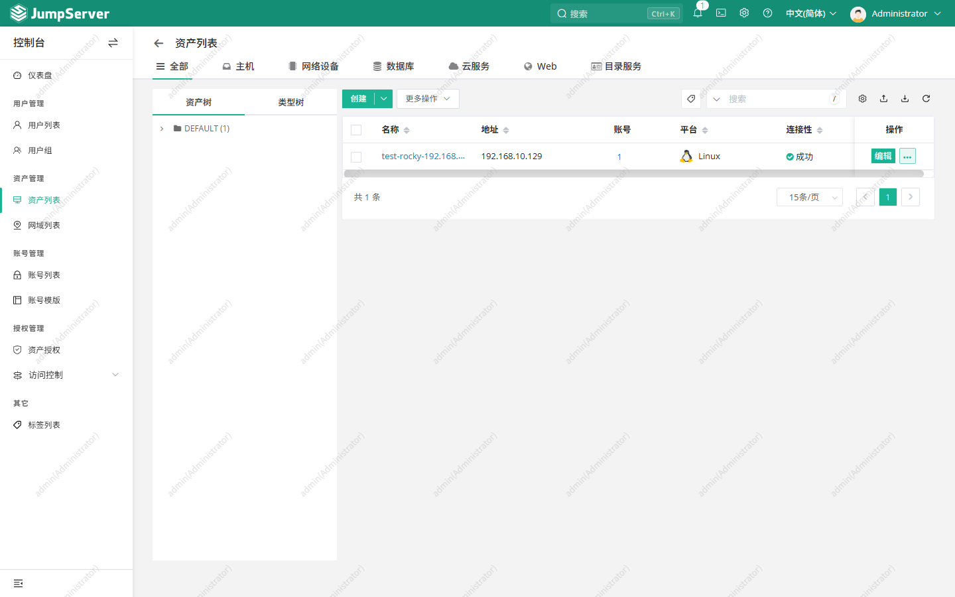Click the export download icon
The height and width of the screenshot is (597, 955).
tap(905, 99)
